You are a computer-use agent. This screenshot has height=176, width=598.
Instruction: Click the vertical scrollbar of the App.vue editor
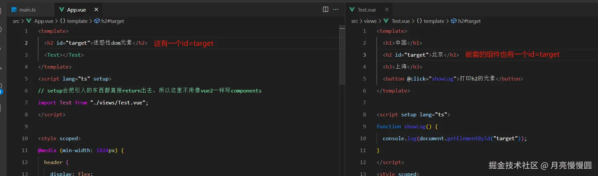tap(342, 56)
